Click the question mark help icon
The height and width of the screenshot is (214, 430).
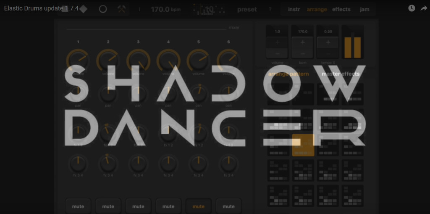(x=270, y=9)
